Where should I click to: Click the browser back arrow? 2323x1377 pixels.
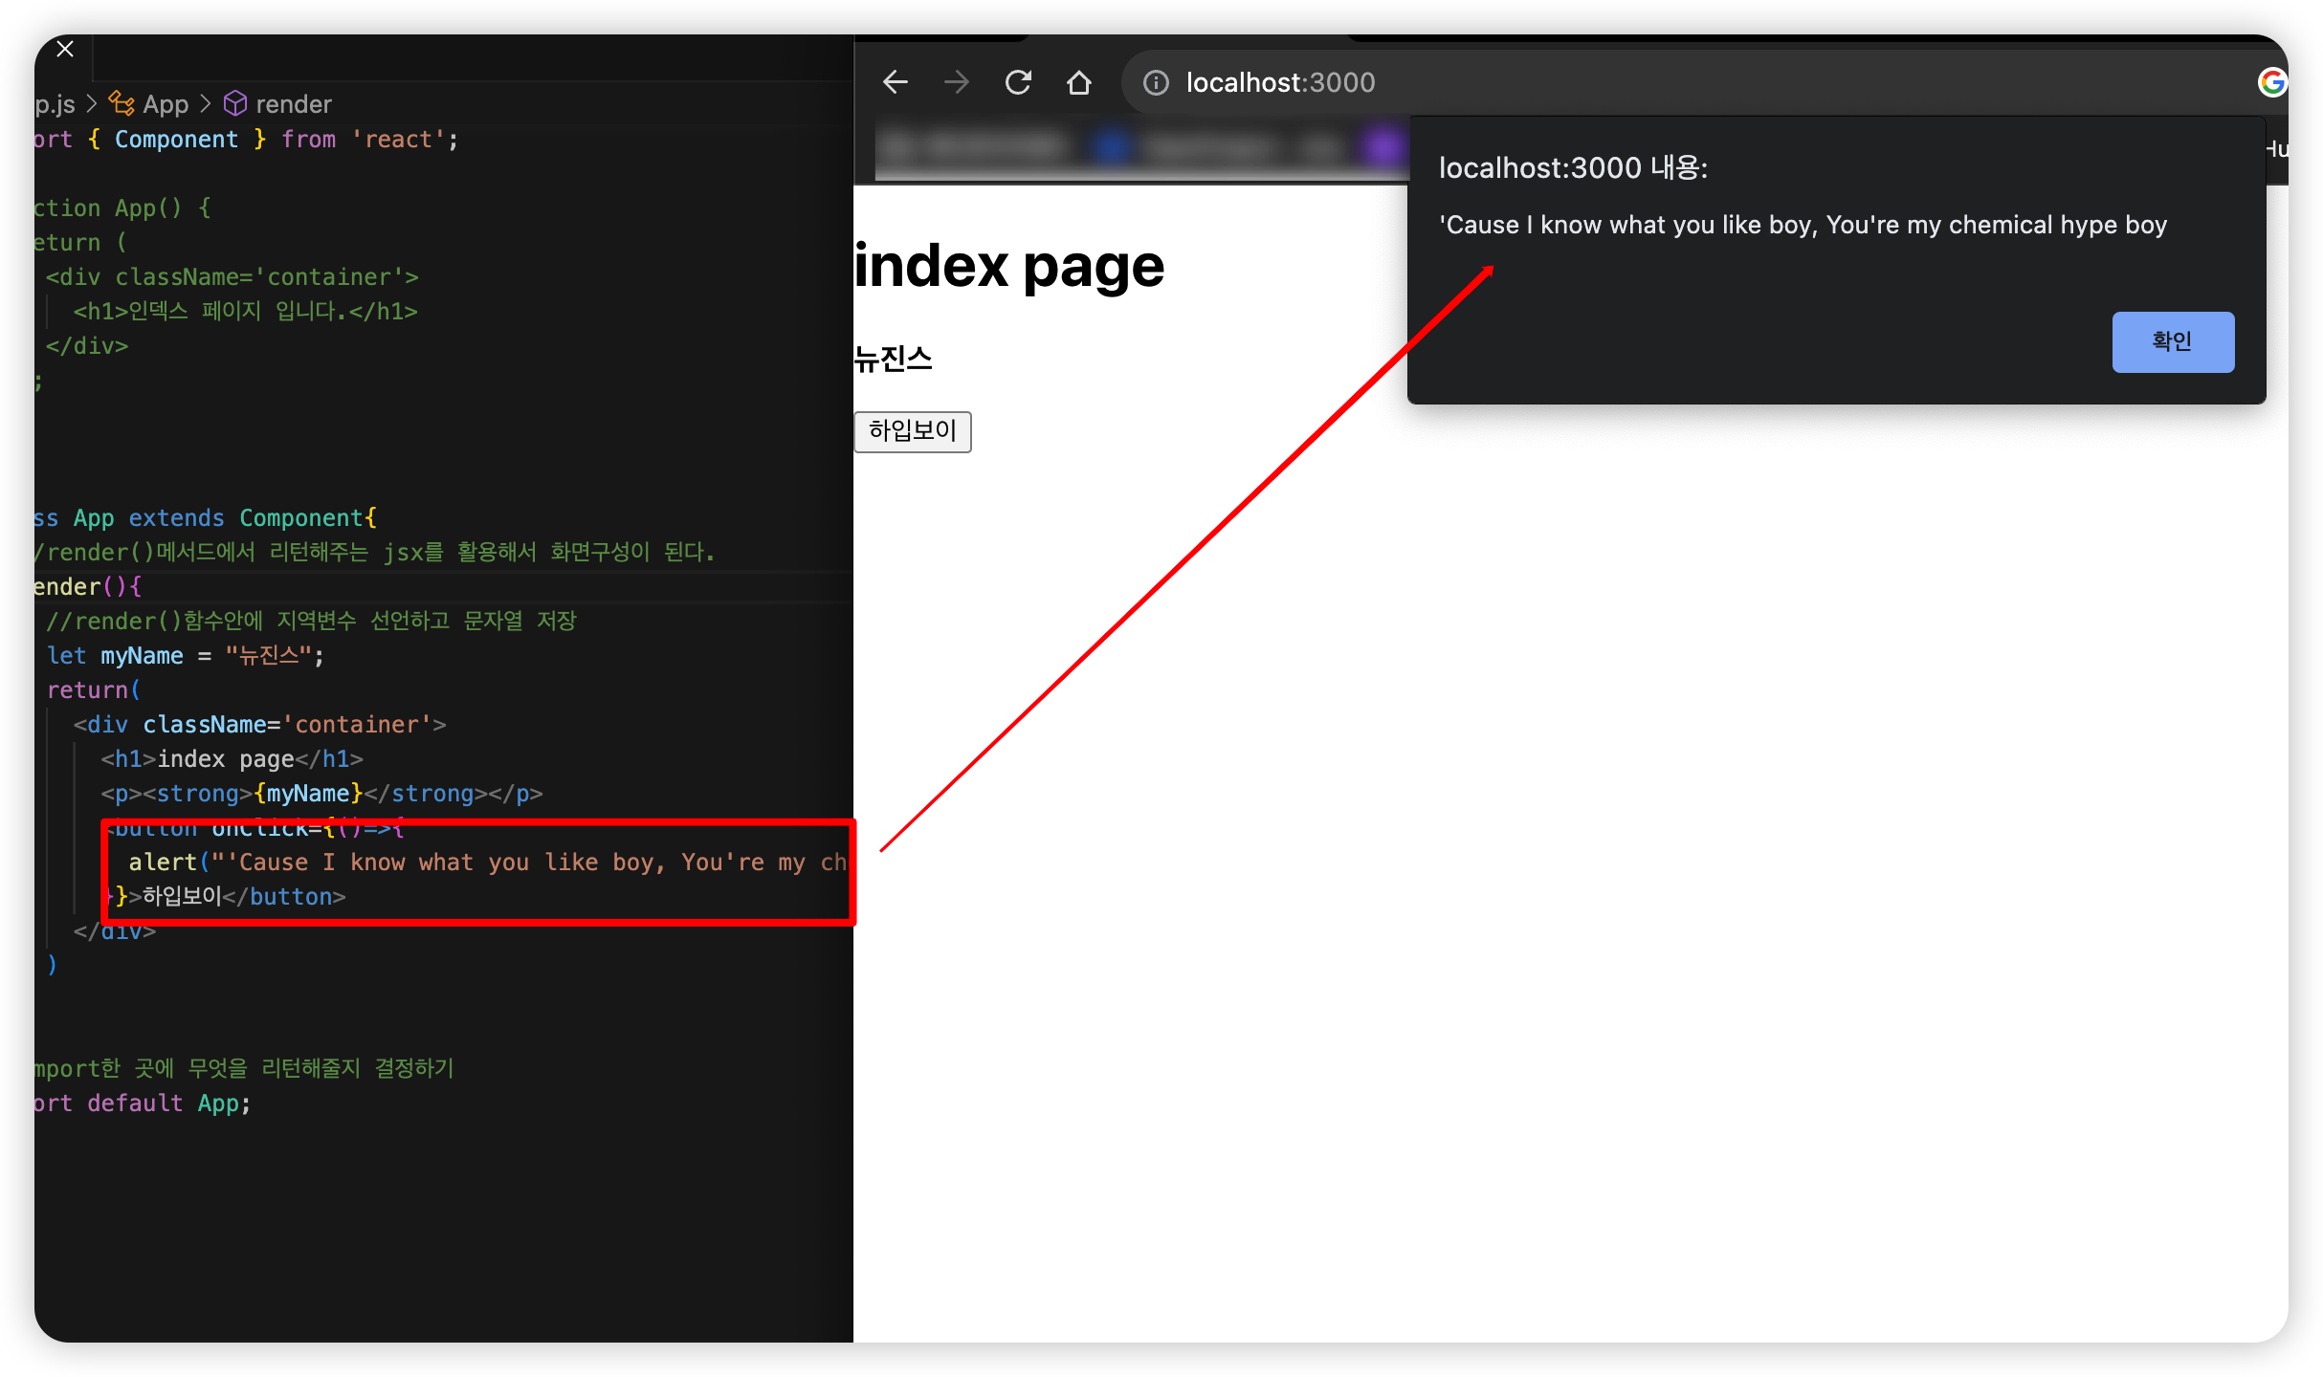pyautogui.click(x=895, y=82)
